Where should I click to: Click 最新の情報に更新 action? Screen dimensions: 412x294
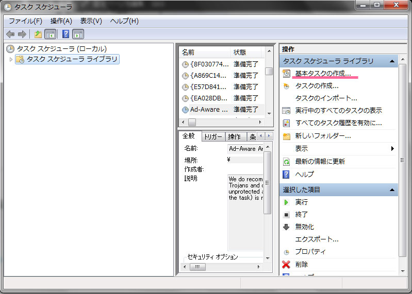320,162
